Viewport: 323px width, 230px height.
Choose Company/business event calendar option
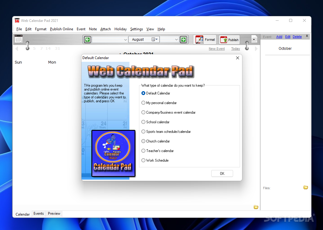click(168, 112)
